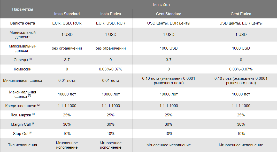277x152 pixels.
Task: Select the Insta.Eurica column header
Action: pyautogui.click(x=111, y=14)
